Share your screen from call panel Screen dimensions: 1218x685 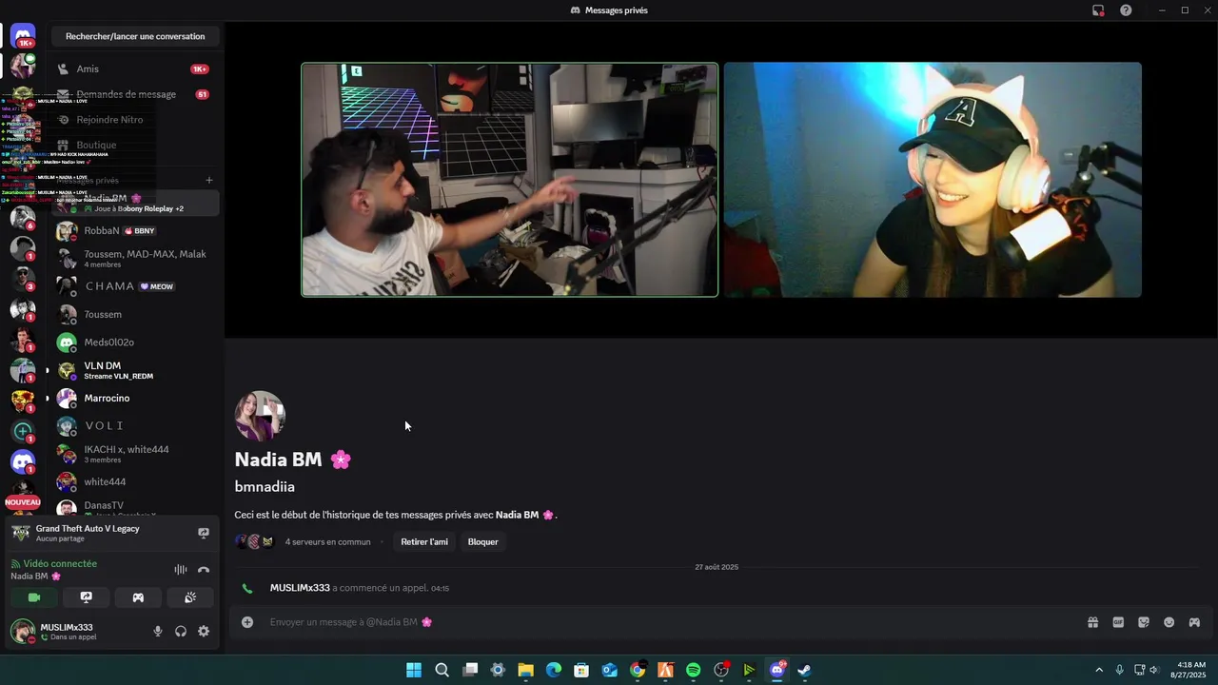coord(87,597)
